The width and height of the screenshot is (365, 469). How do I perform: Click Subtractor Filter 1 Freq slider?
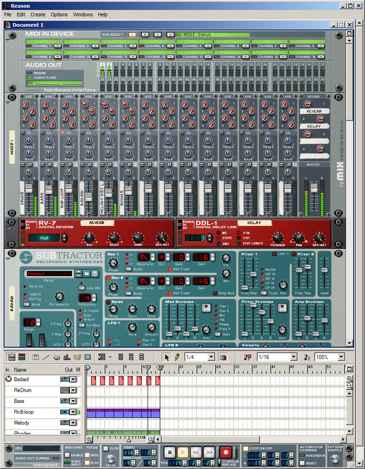245,288
